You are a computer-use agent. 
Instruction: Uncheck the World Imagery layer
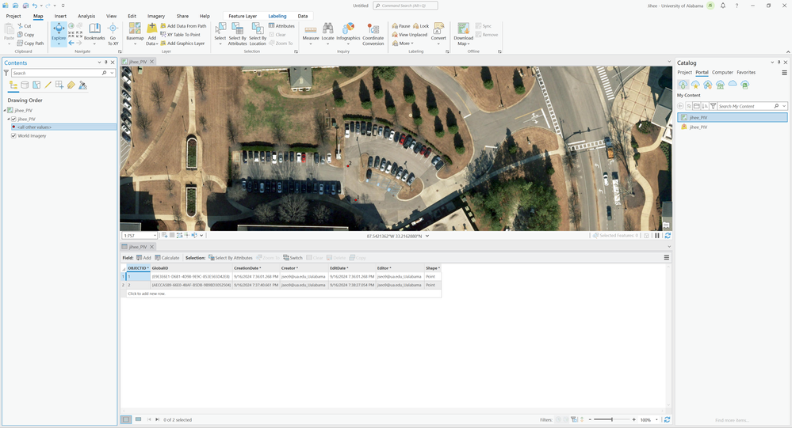coord(13,135)
